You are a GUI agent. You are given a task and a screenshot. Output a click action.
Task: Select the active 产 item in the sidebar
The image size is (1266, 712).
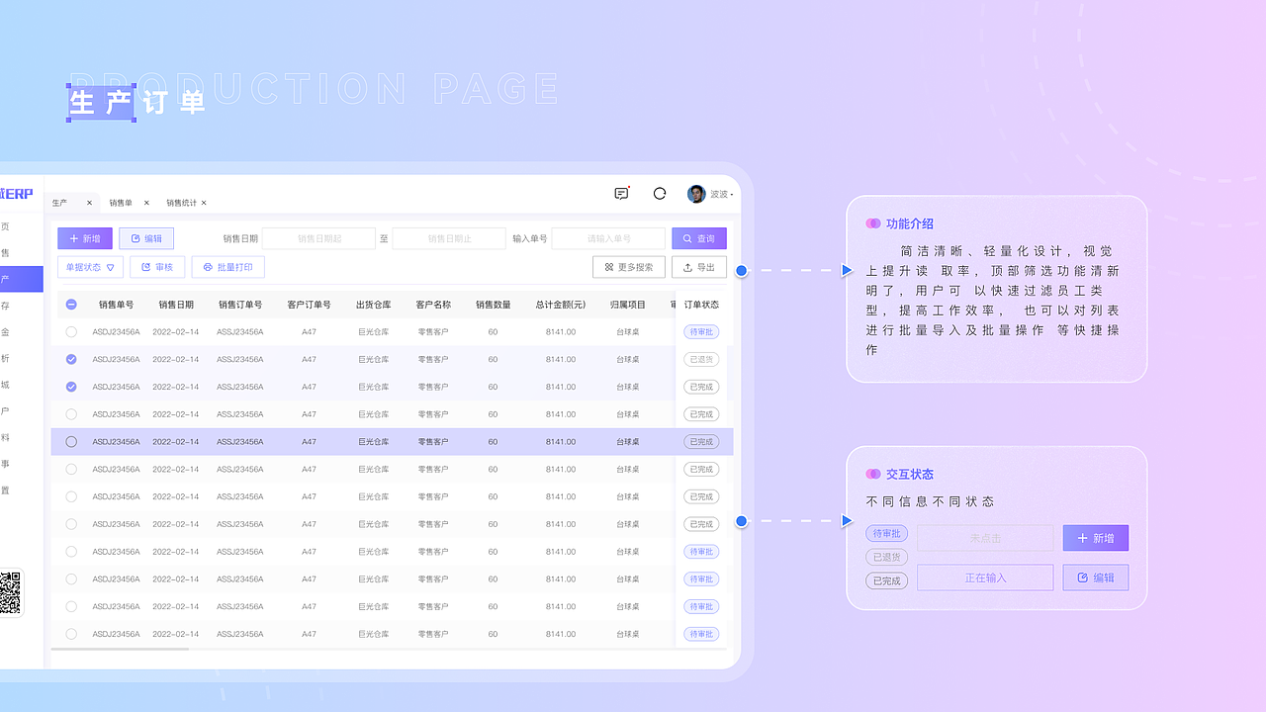pyautogui.click(x=21, y=279)
